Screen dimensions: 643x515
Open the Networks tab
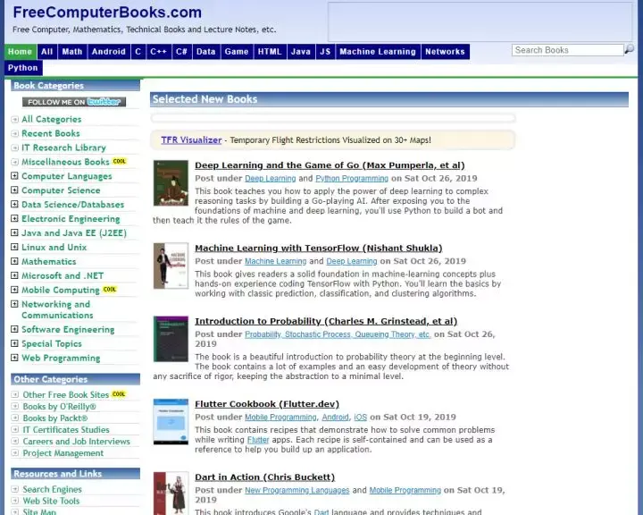[x=445, y=51]
